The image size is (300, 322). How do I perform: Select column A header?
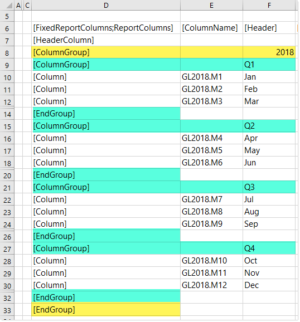(18, 6)
